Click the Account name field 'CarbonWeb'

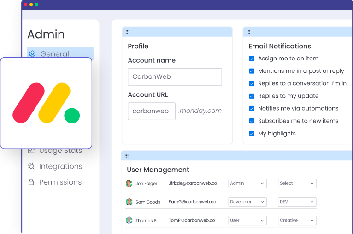pyautogui.click(x=175, y=77)
